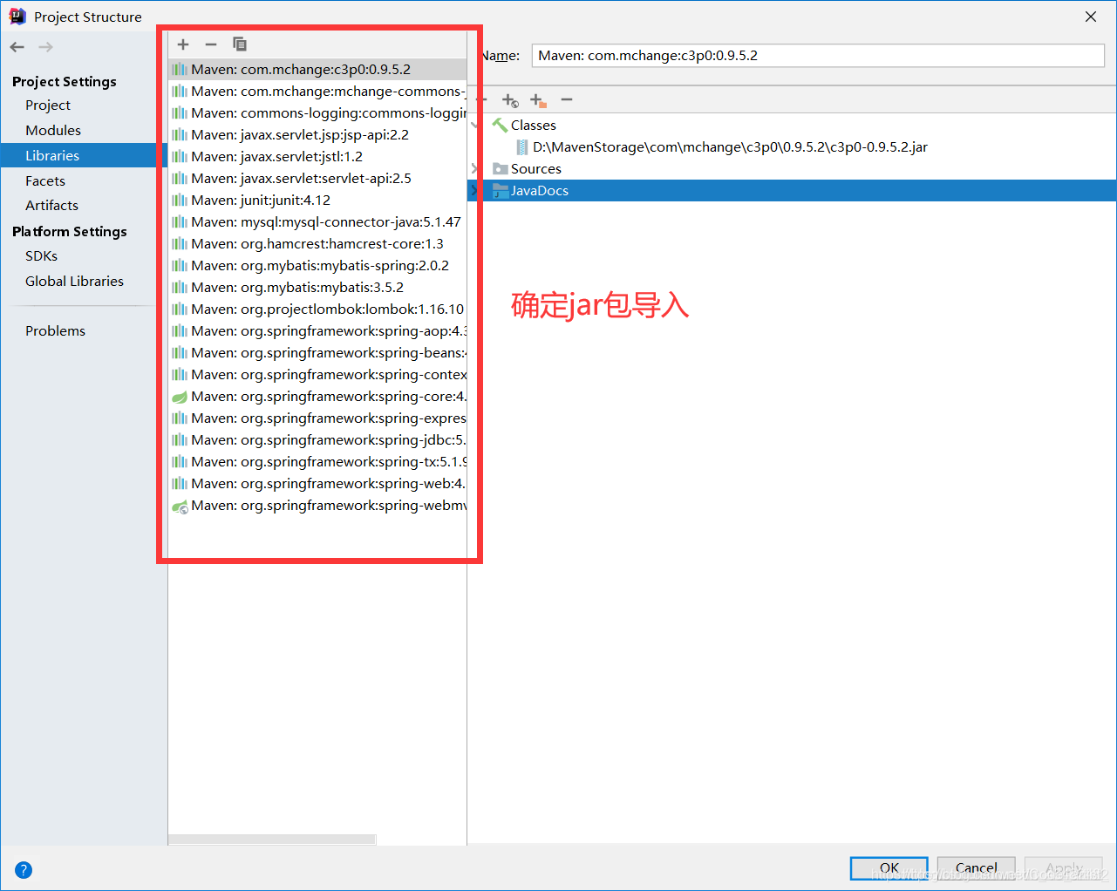
Task: Open help with the question mark icon
Action: tap(24, 869)
